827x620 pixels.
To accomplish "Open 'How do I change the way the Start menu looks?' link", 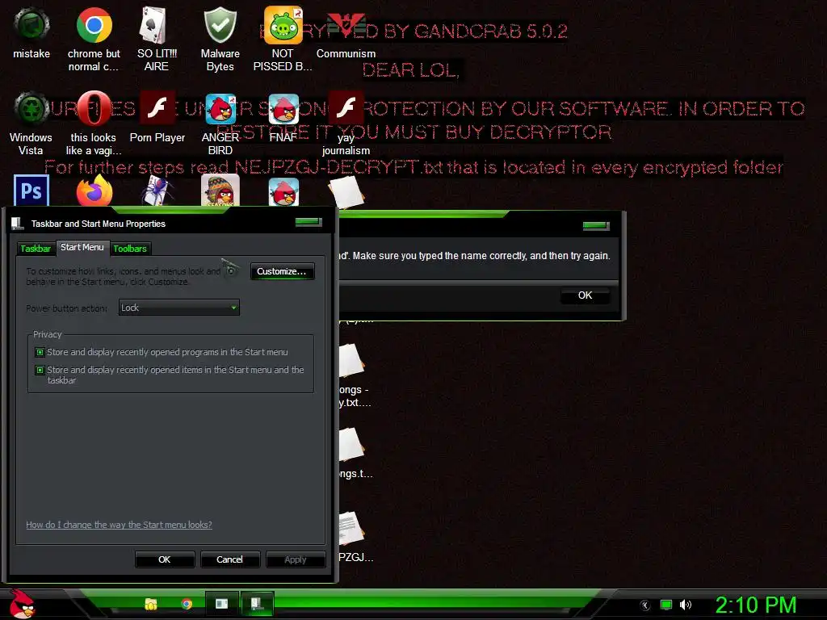I will [x=120, y=525].
